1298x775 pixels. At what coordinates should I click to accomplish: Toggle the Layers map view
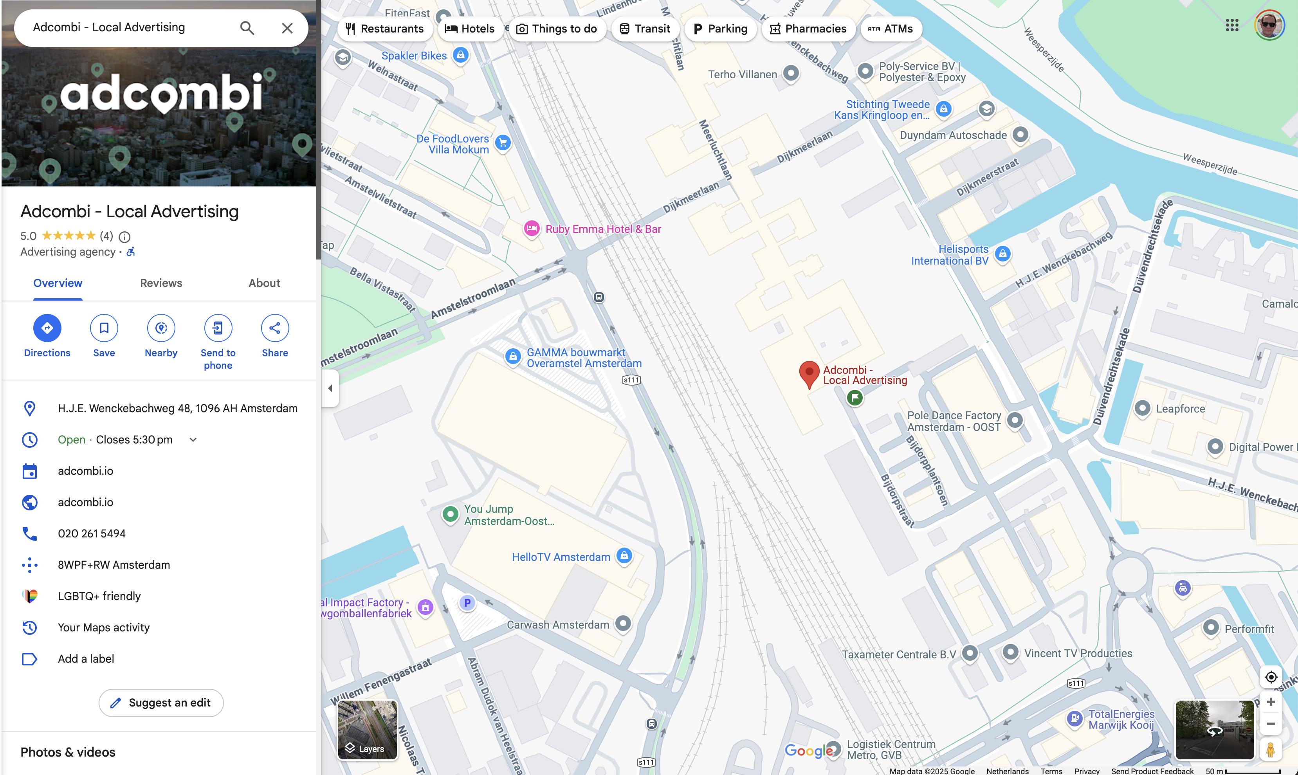pyautogui.click(x=367, y=730)
